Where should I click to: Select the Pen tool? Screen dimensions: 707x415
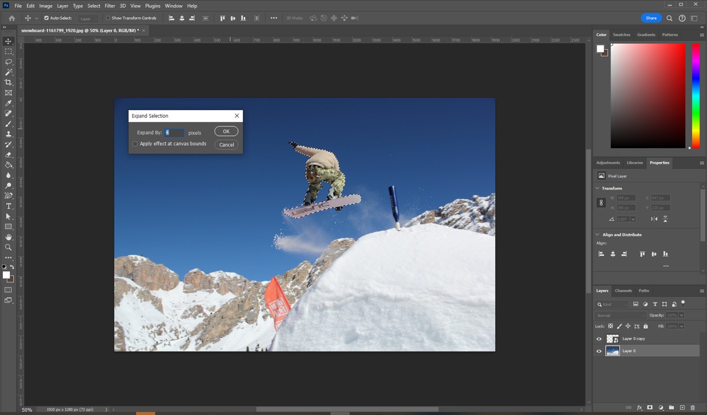point(8,196)
